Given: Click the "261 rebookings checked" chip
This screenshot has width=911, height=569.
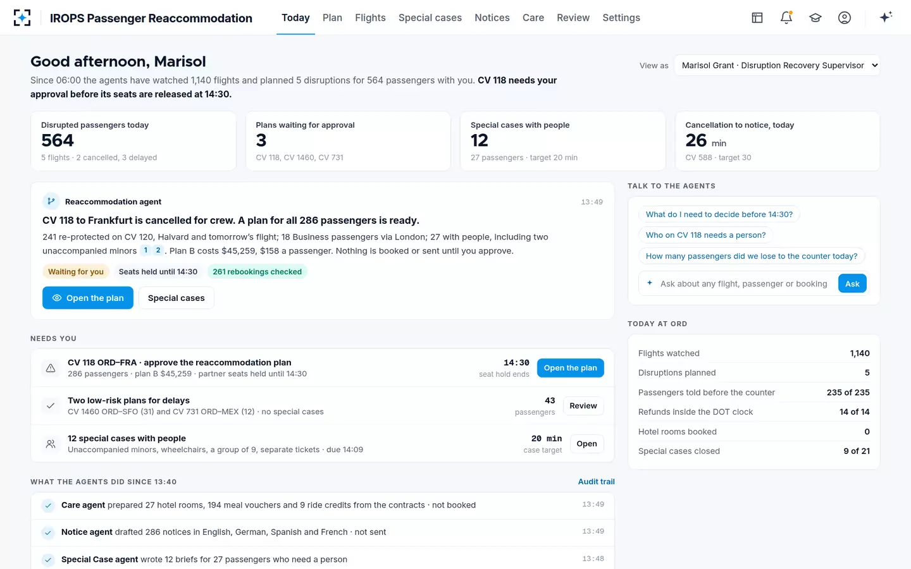Looking at the screenshot, I should [x=257, y=272].
